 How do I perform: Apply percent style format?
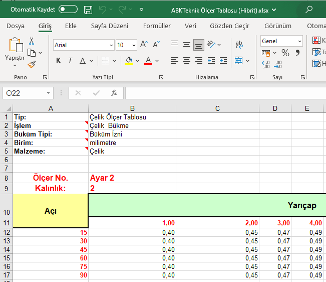(x=285, y=53)
